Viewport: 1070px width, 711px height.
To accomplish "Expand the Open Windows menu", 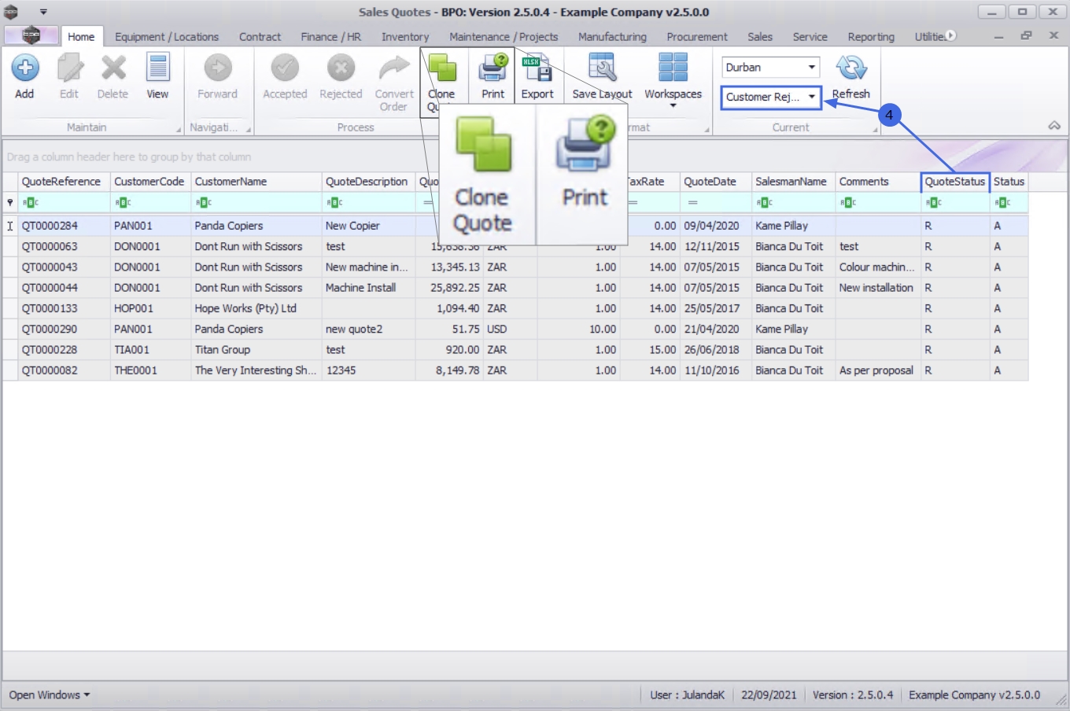I will pyautogui.click(x=50, y=695).
